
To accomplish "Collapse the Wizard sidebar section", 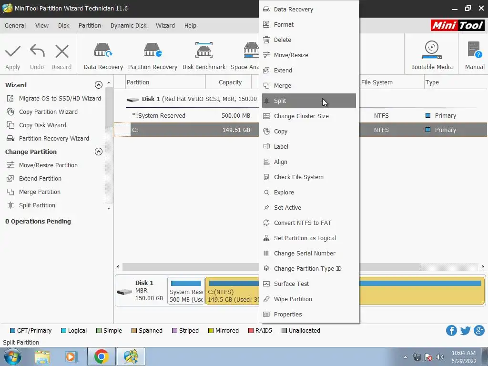I will coord(98,85).
